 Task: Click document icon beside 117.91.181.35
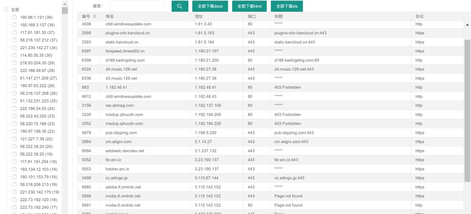click(x=15, y=32)
